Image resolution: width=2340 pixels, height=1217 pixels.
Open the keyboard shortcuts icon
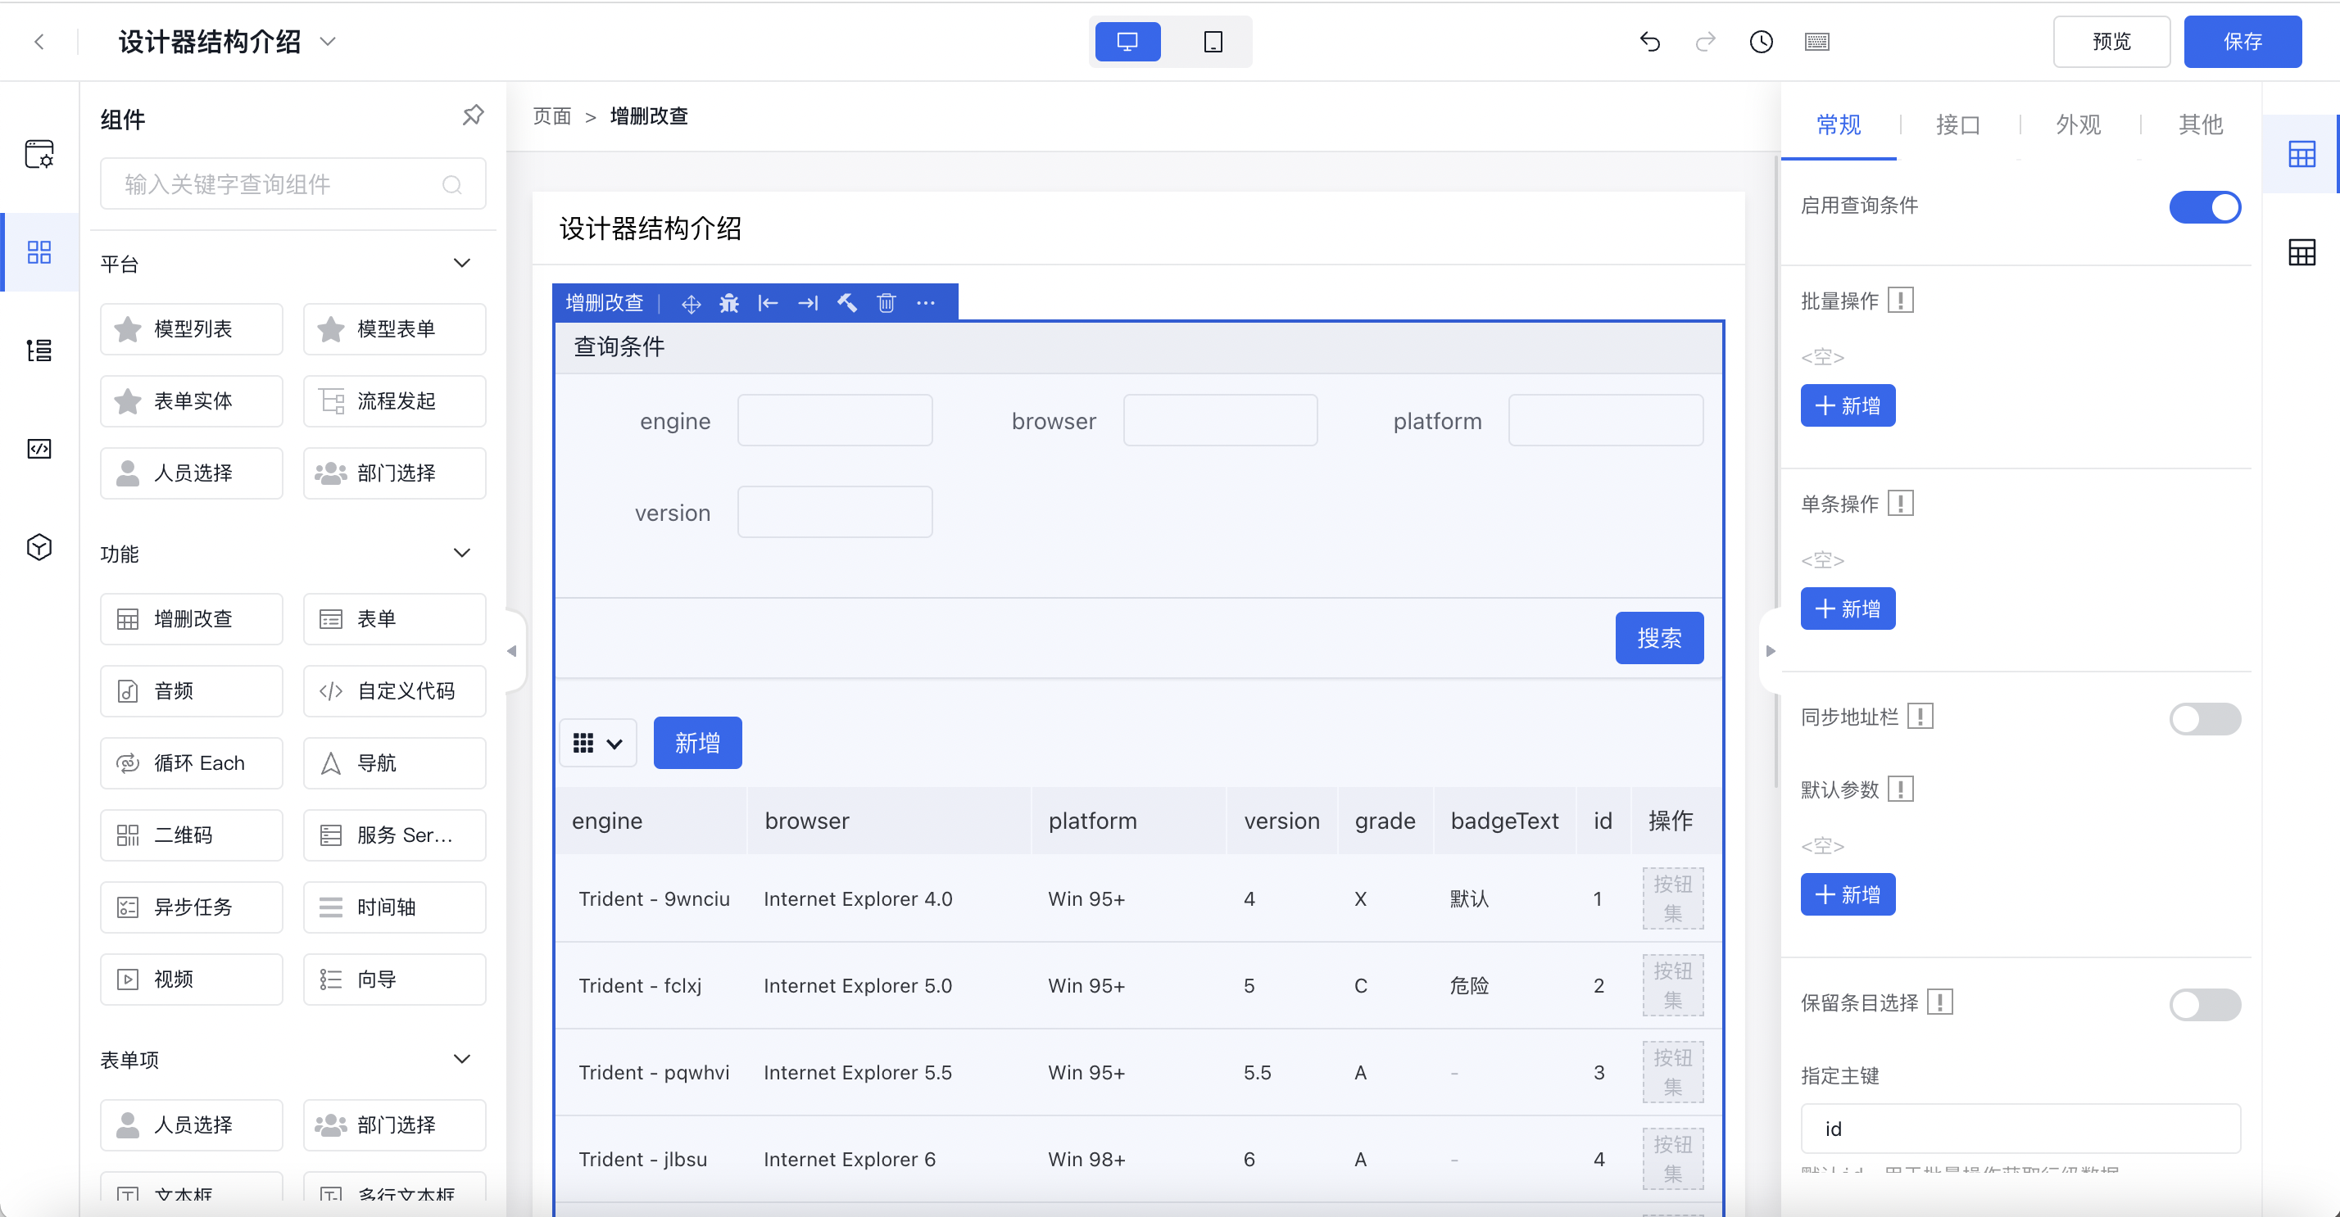1816,42
